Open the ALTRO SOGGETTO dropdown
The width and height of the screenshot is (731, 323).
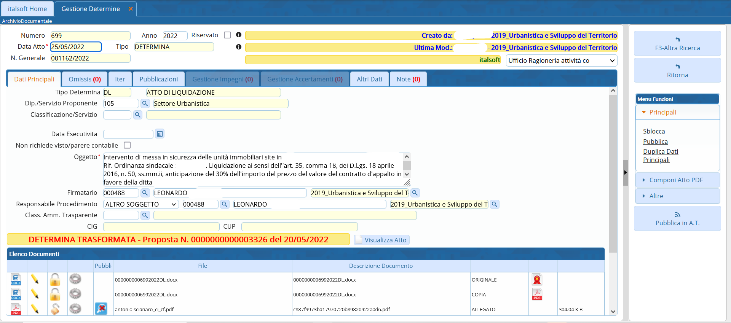(x=140, y=204)
